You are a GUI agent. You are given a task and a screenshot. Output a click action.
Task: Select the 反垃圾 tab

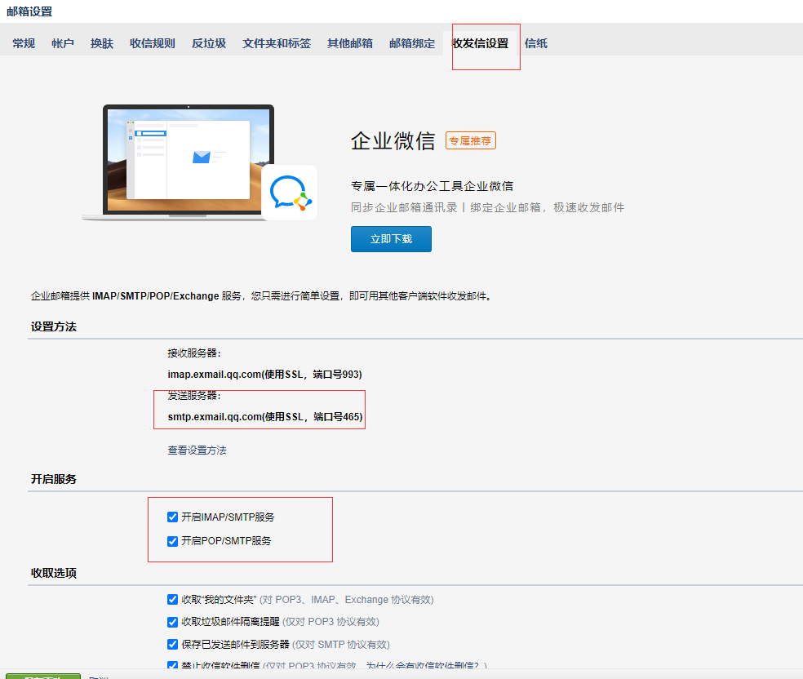click(x=209, y=43)
